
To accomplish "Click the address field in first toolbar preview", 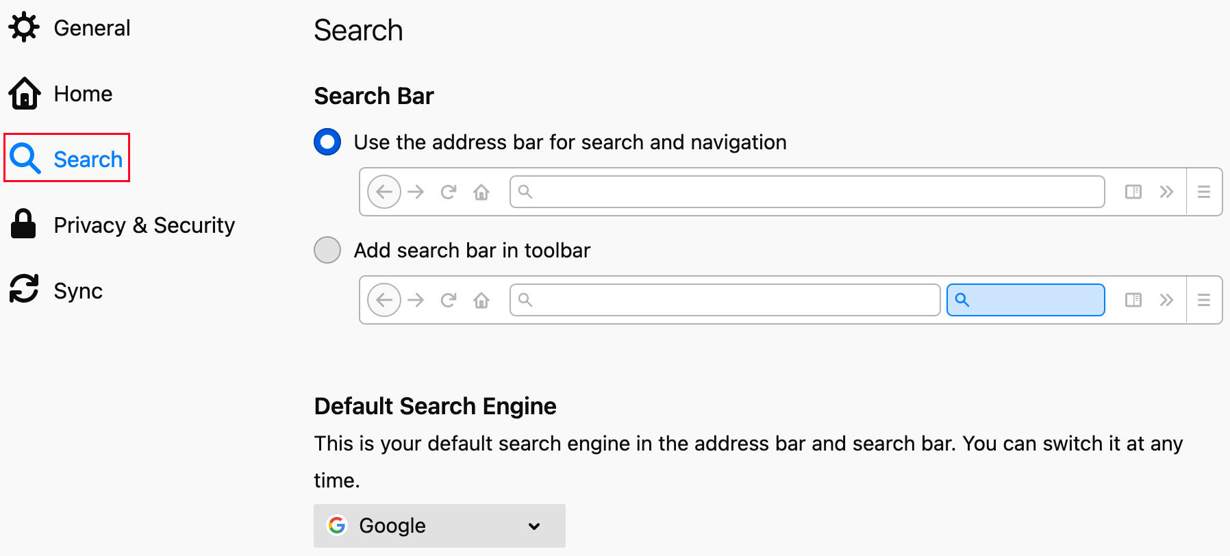I will tap(807, 192).
